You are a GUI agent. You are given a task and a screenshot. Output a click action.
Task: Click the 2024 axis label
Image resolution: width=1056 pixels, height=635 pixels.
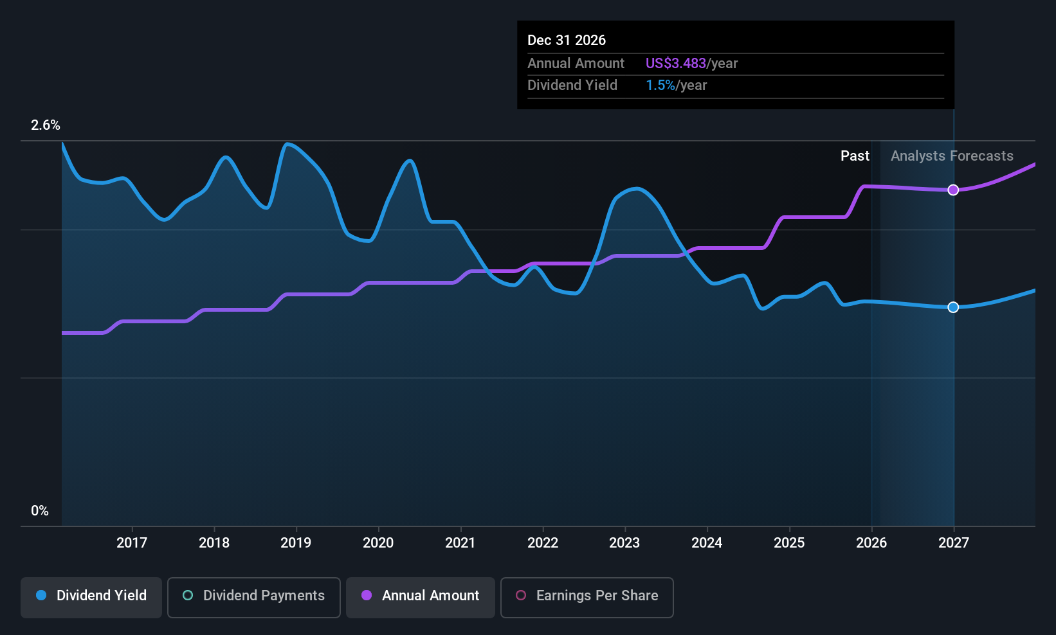pos(707,543)
